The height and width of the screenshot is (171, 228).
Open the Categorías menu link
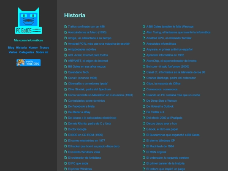27,52
